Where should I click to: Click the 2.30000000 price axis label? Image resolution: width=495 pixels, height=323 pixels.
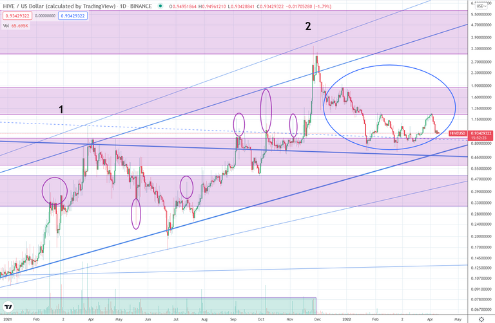(x=481, y=73)
